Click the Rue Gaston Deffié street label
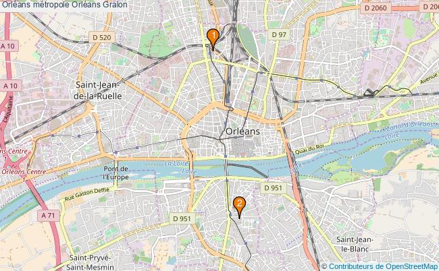The image size is (439, 271). point(87,194)
